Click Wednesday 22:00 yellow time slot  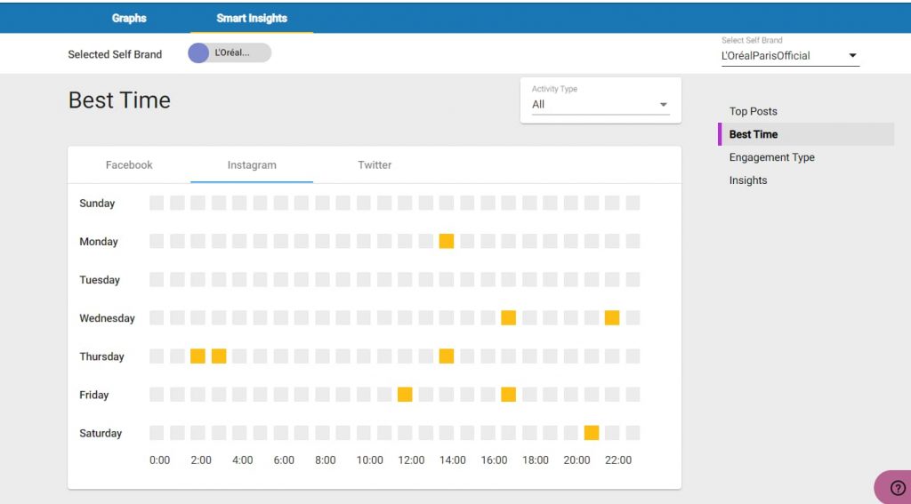(x=612, y=317)
